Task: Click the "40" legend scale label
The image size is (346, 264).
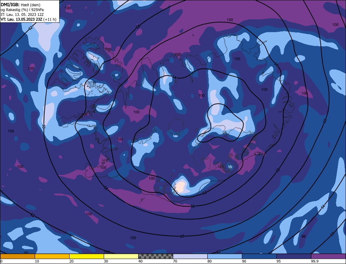Action: pos(140,261)
